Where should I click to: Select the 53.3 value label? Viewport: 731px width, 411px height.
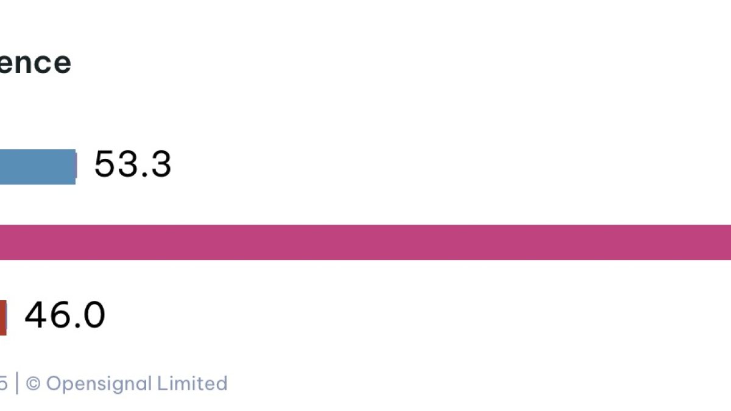(x=133, y=164)
